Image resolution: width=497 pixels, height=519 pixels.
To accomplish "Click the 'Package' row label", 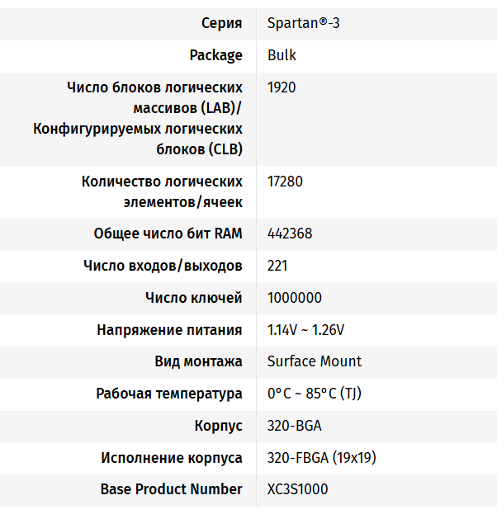I will pos(215,55).
